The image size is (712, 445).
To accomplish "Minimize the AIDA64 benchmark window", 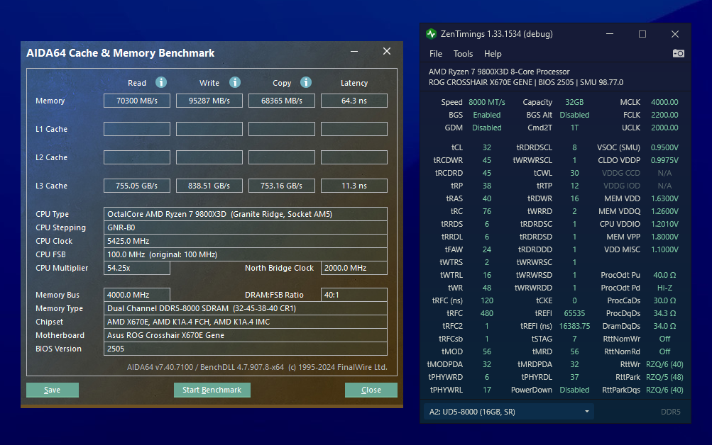I will pos(354,52).
